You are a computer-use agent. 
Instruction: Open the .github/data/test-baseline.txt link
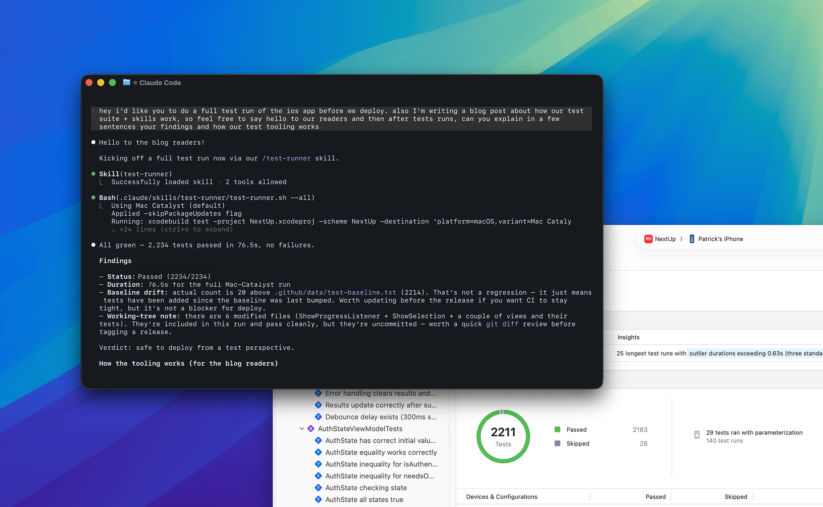[335, 292]
